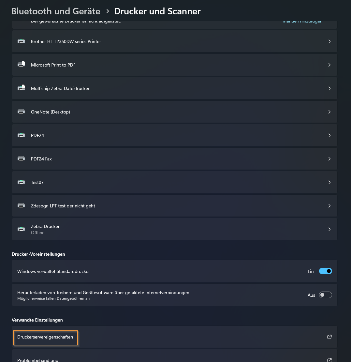Select OneNote (Desktop) printer name
Screen dimensions: 351x362
[x=50, y=112]
